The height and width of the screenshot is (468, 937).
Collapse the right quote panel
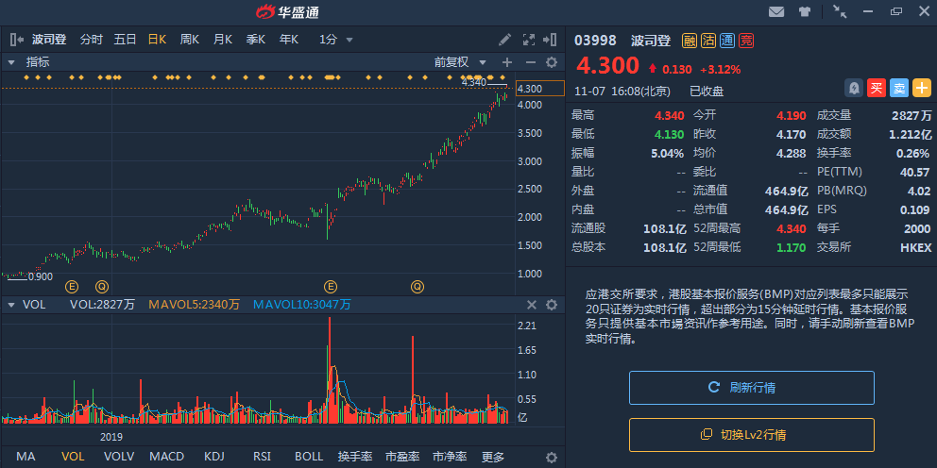point(550,40)
